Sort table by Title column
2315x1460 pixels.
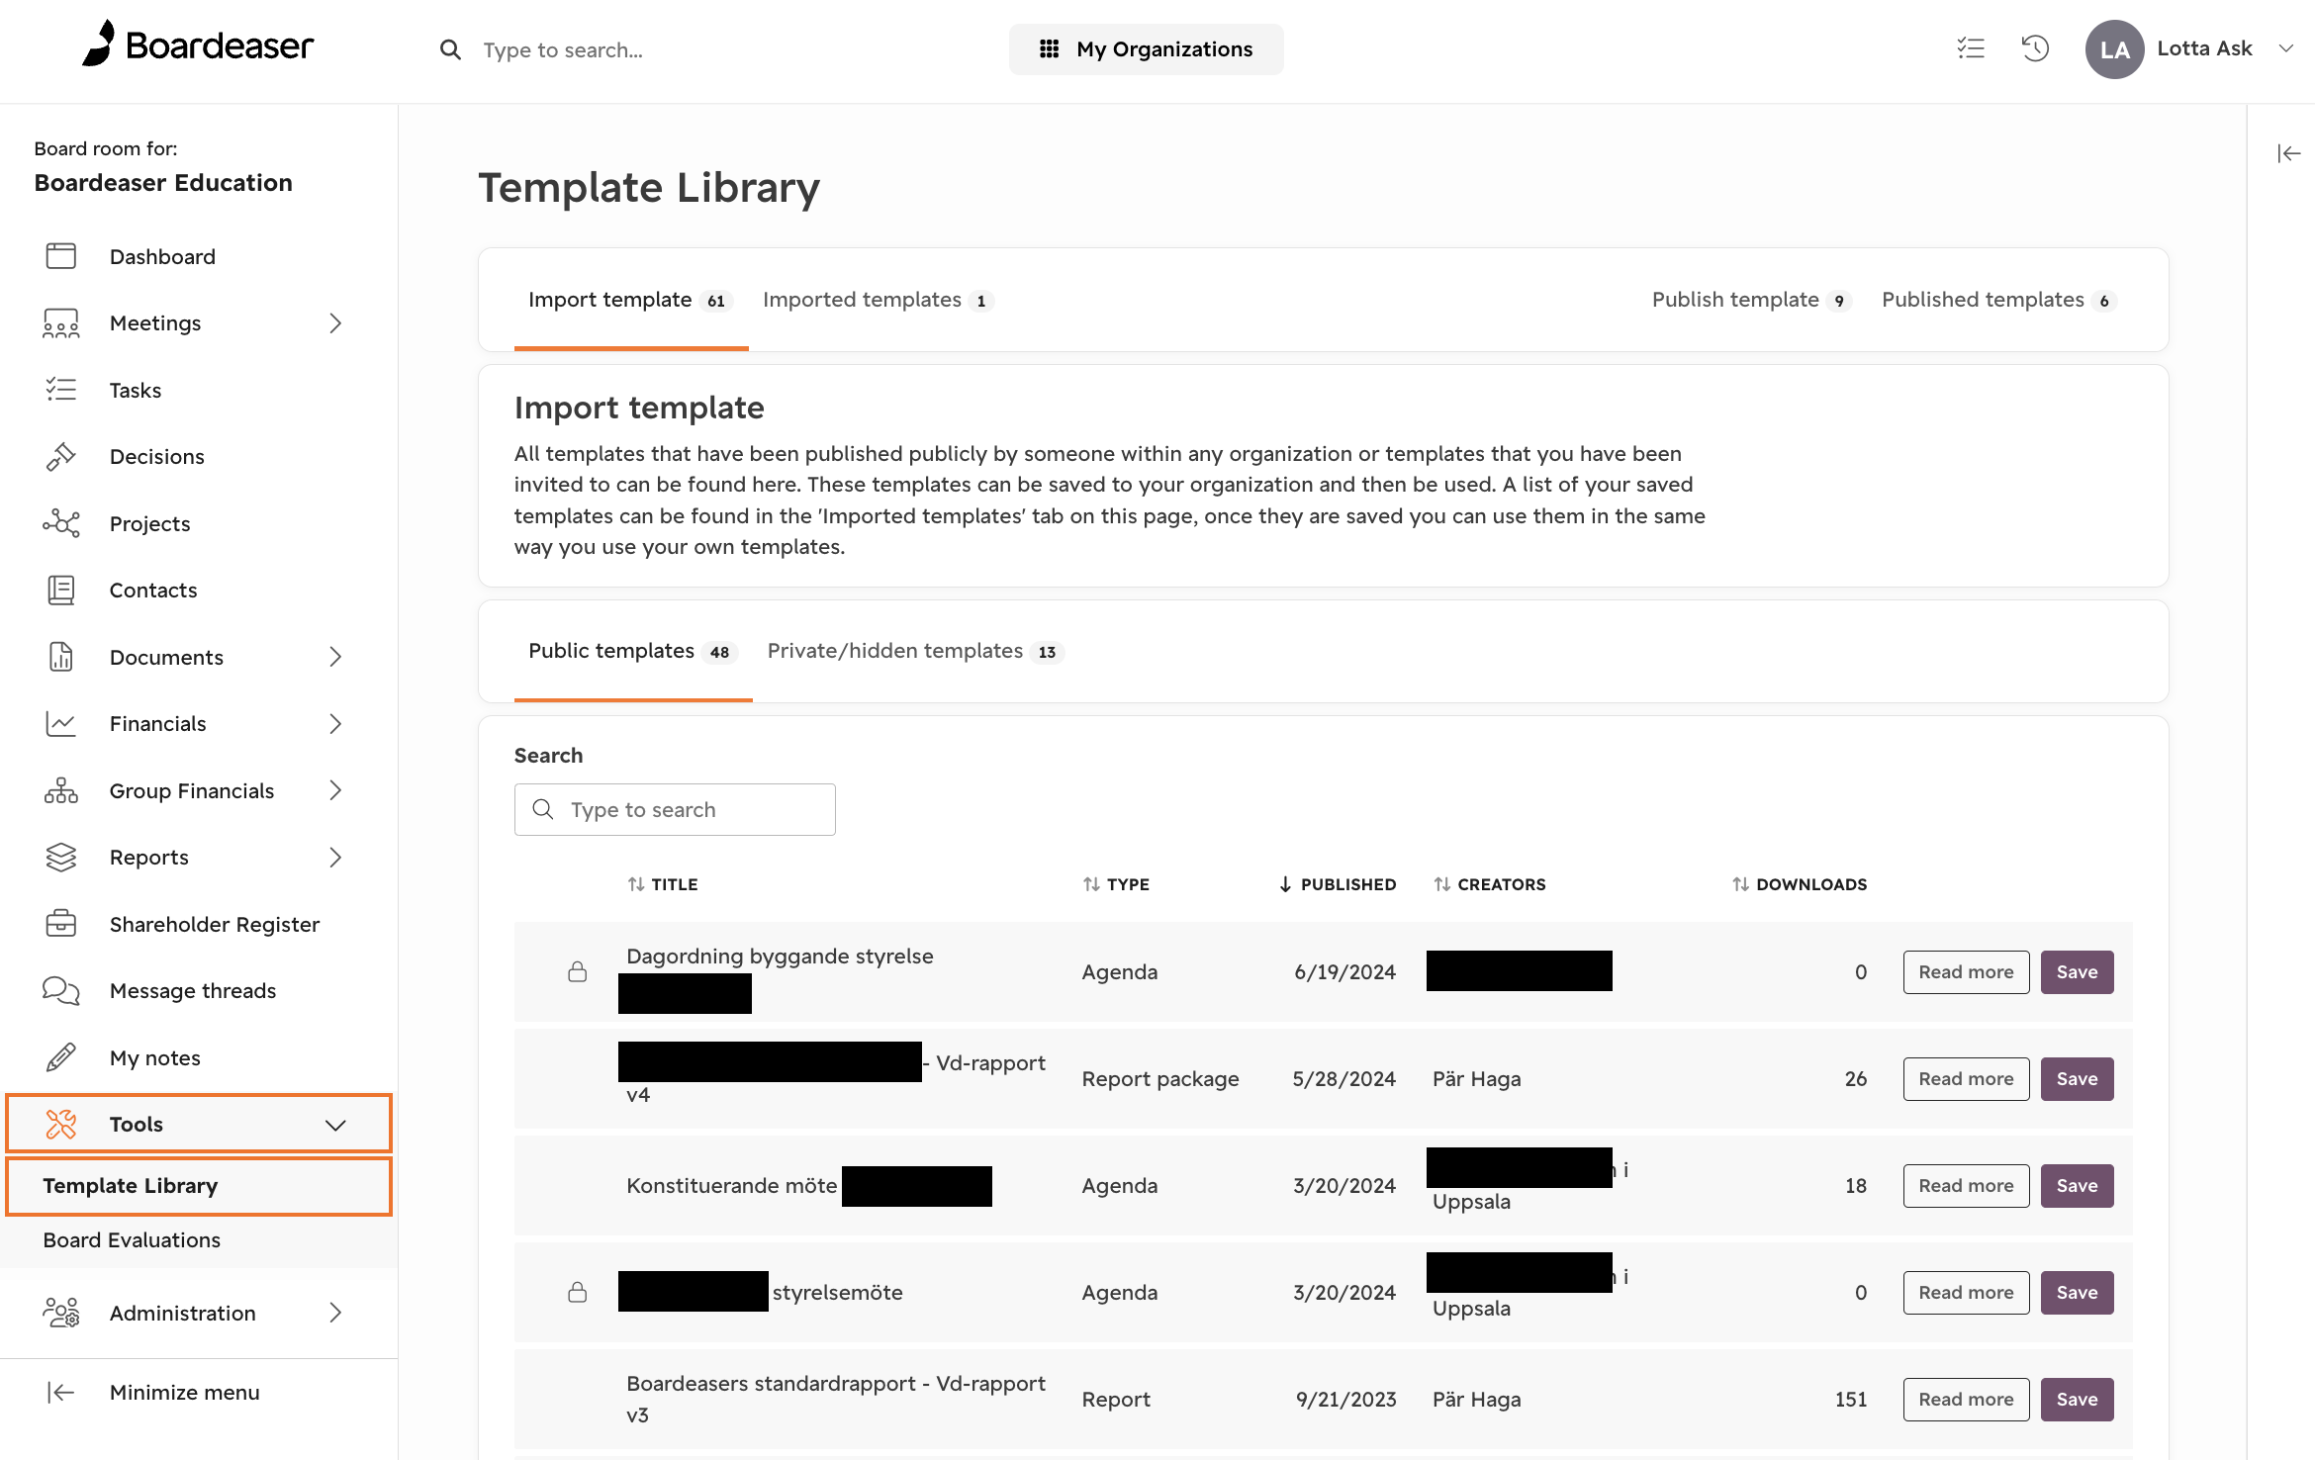pos(663,884)
